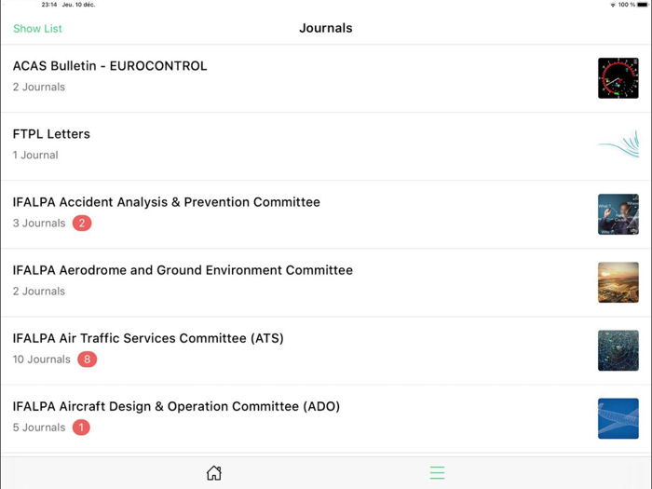Screen dimensions: 652x489
Task: Open FTPL Letters journal entry
Action: (326, 146)
